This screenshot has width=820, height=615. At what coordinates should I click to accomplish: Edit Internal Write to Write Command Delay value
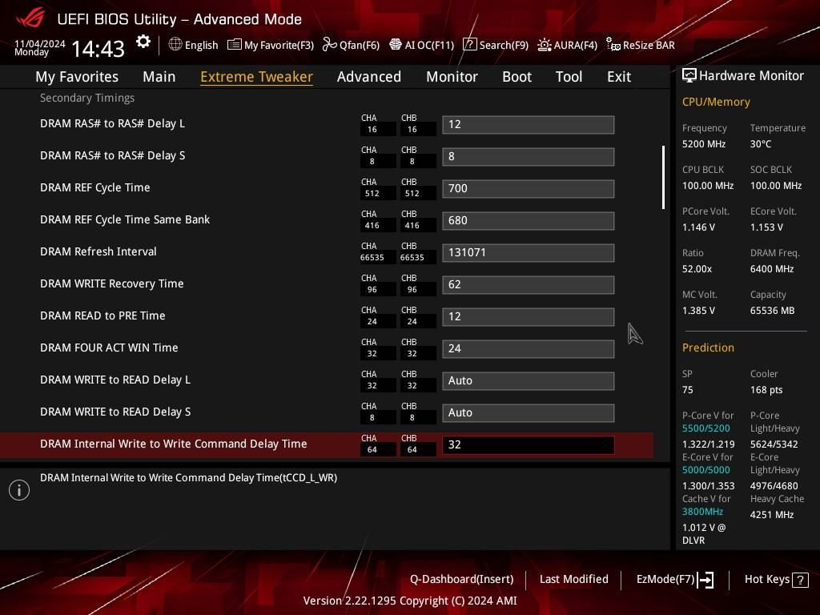[x=529, y=445]
